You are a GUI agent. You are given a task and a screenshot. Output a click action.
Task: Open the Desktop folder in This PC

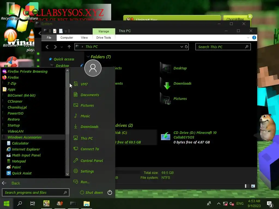(174, 68)
